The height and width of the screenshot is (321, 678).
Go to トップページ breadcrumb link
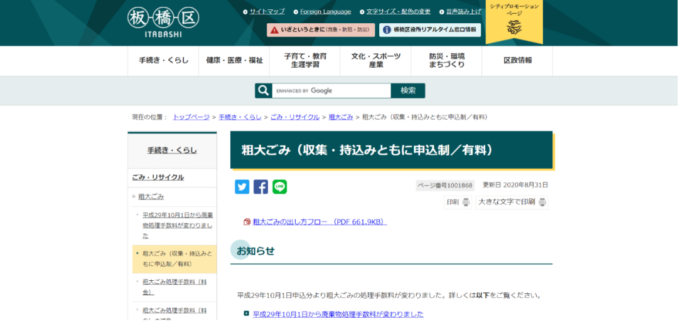click(x=191, y=117)
